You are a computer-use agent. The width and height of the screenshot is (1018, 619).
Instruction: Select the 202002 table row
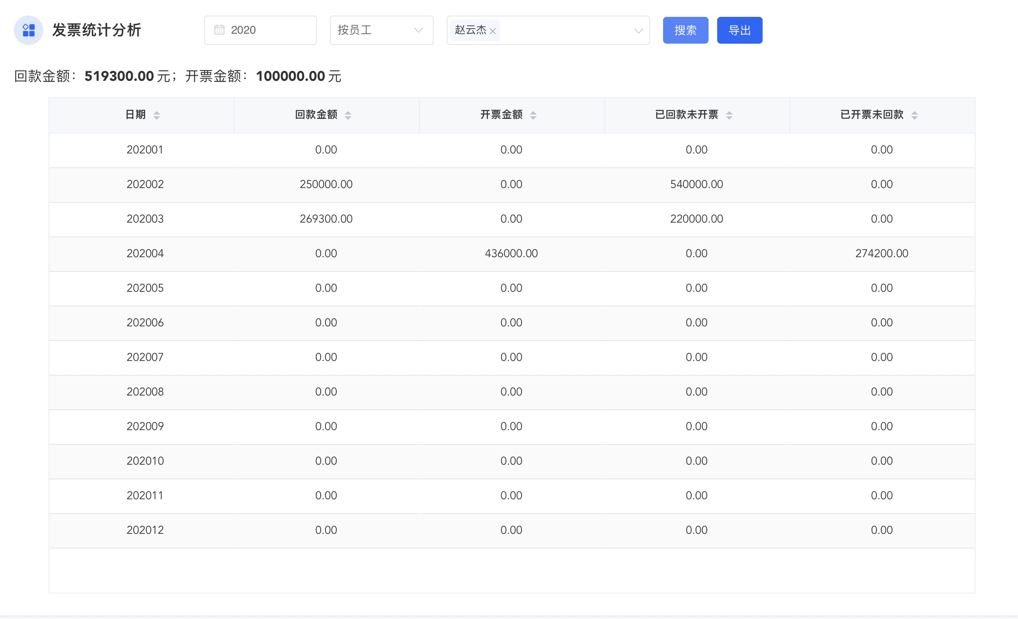click(145, 184)
